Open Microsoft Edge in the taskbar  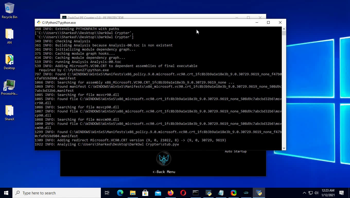(x=120, y=193)
